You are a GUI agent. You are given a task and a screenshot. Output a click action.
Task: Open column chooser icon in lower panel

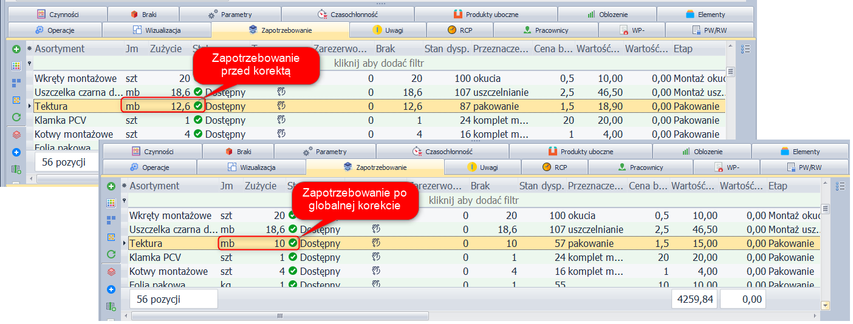(840, 186)
